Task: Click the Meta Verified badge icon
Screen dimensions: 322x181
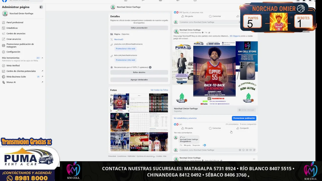Action: (4, 66)
